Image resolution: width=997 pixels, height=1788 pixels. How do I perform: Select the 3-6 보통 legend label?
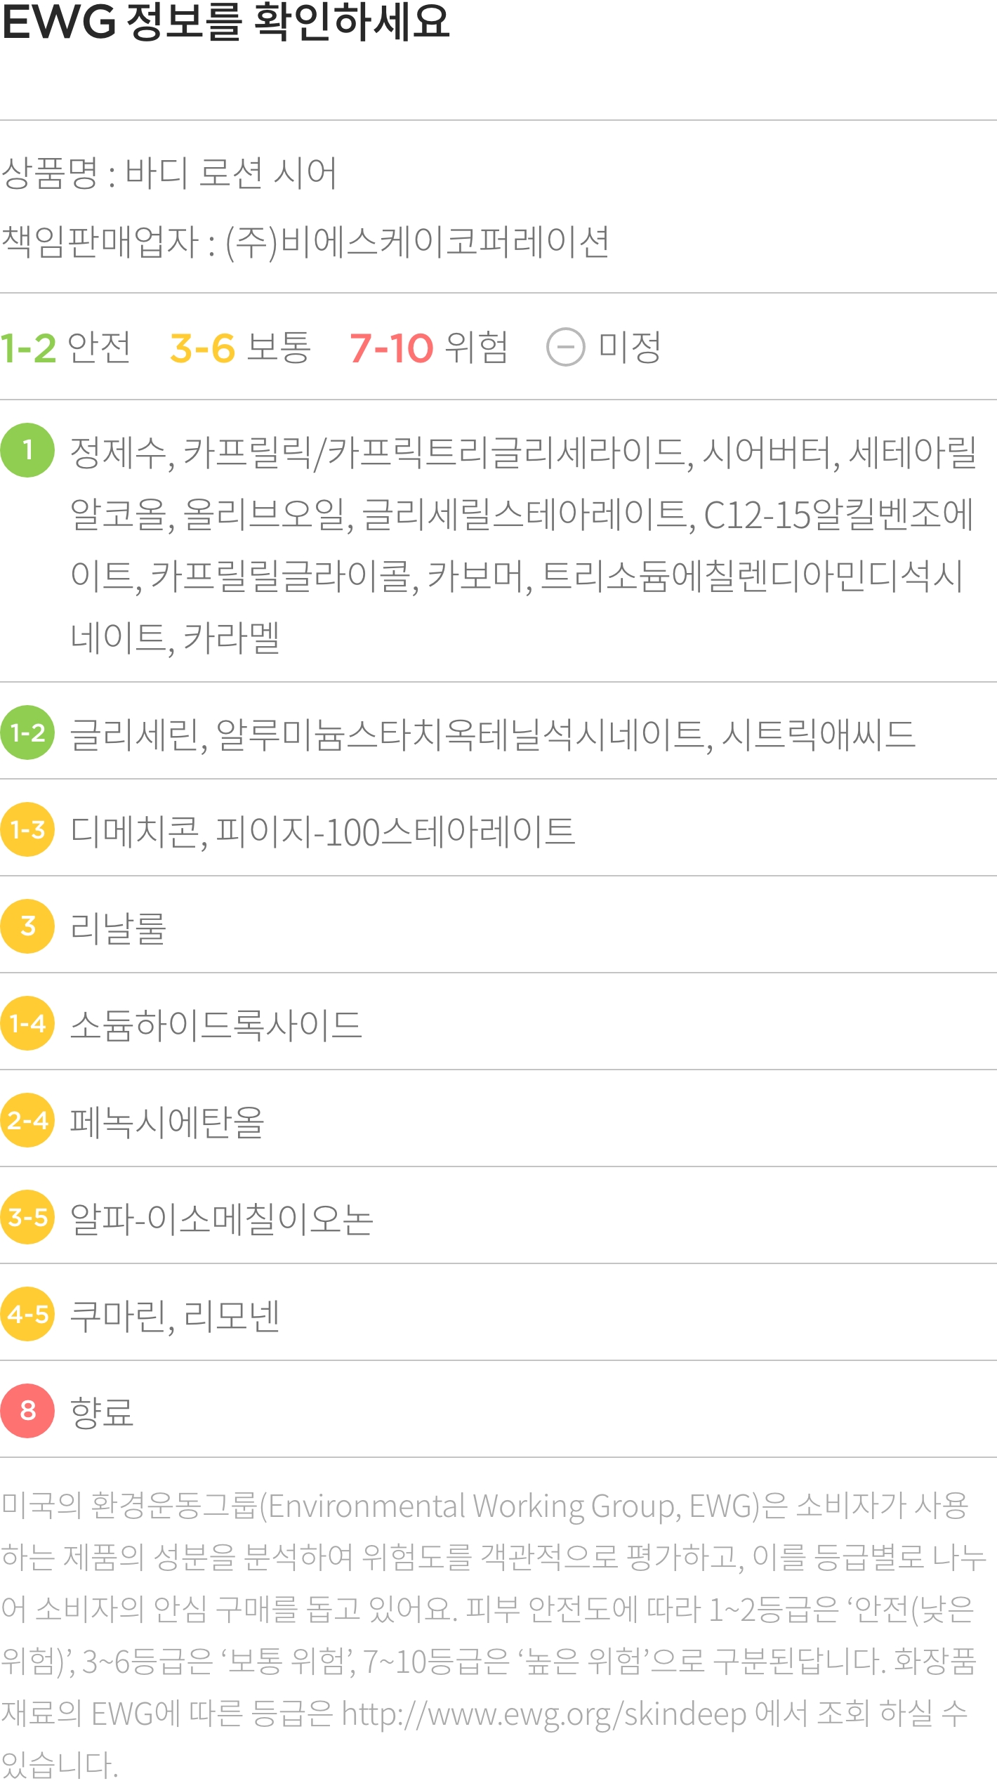[x=240, y=347]
